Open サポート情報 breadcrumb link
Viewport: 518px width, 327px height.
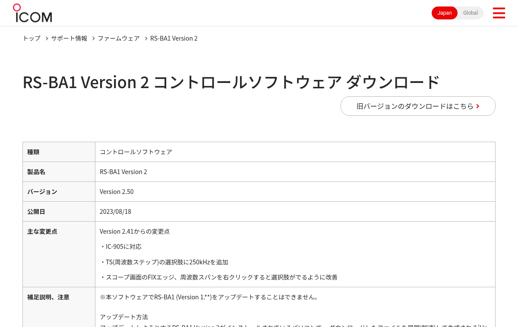69,38
